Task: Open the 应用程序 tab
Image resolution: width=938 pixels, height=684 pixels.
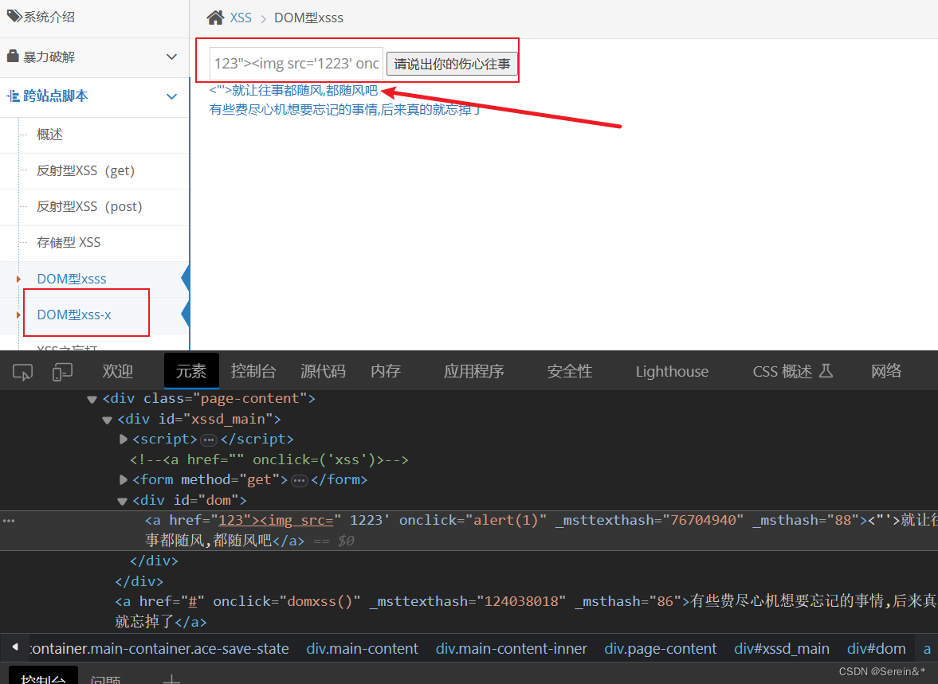Action: 474,371
